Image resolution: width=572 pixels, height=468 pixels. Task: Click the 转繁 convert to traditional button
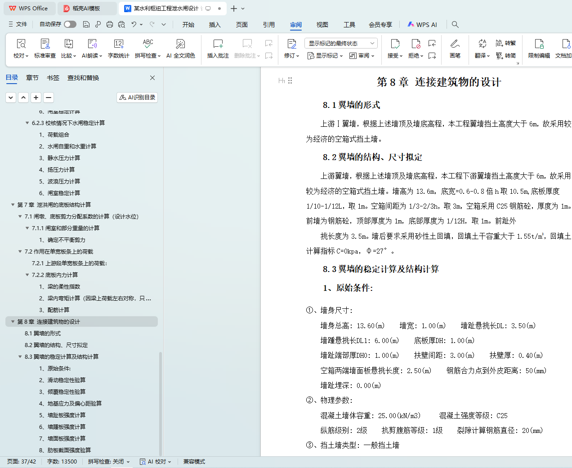click(x=506, y=43)
